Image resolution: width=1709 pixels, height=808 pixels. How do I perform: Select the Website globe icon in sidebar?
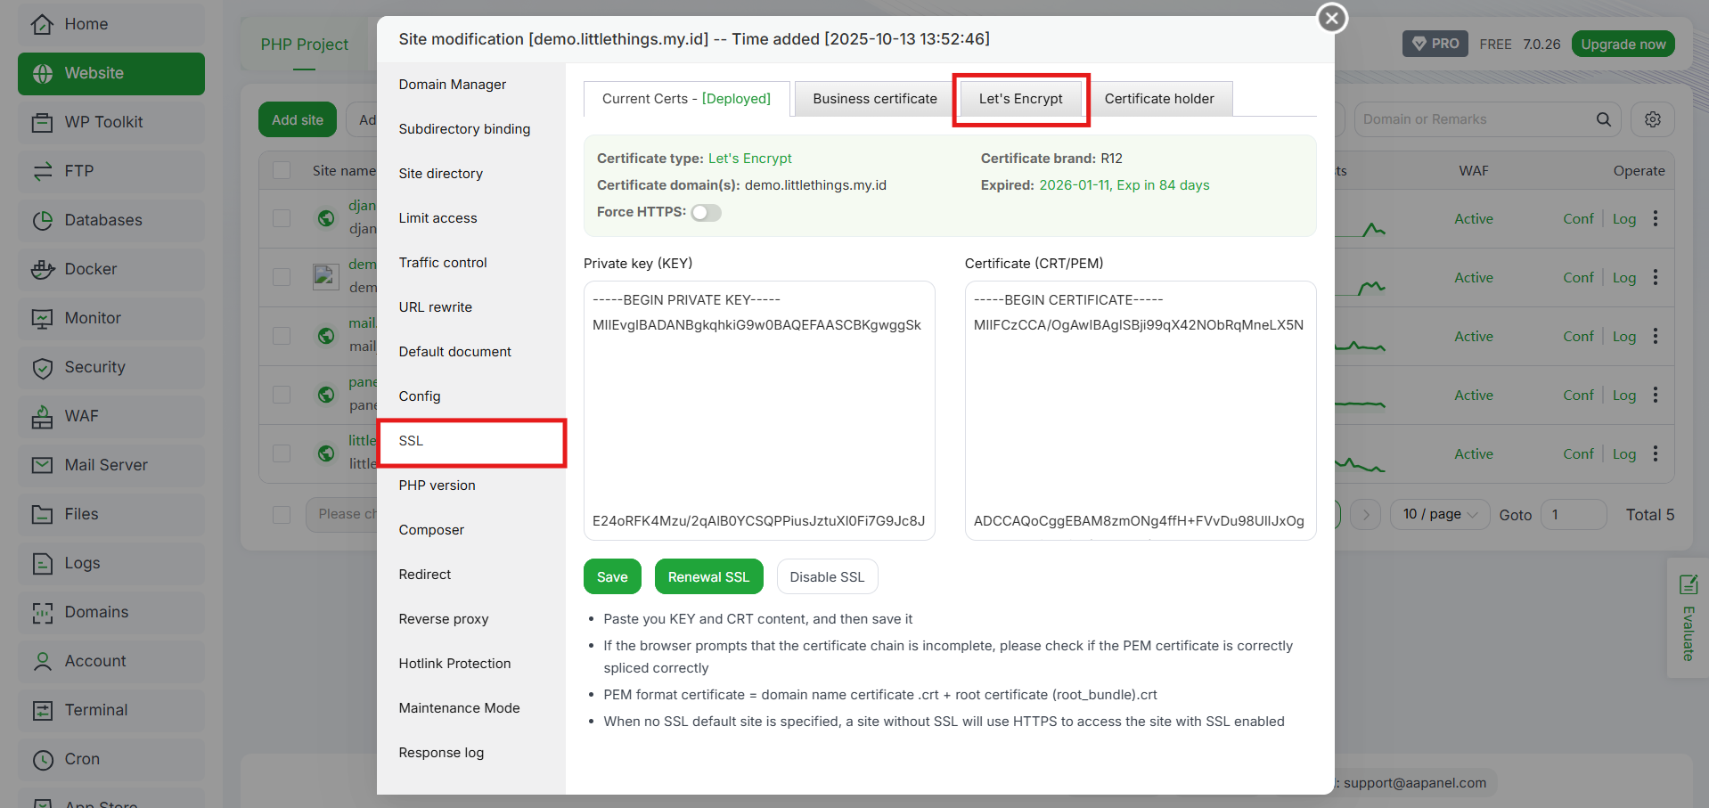pyautogui.click(x=42, y=73)
